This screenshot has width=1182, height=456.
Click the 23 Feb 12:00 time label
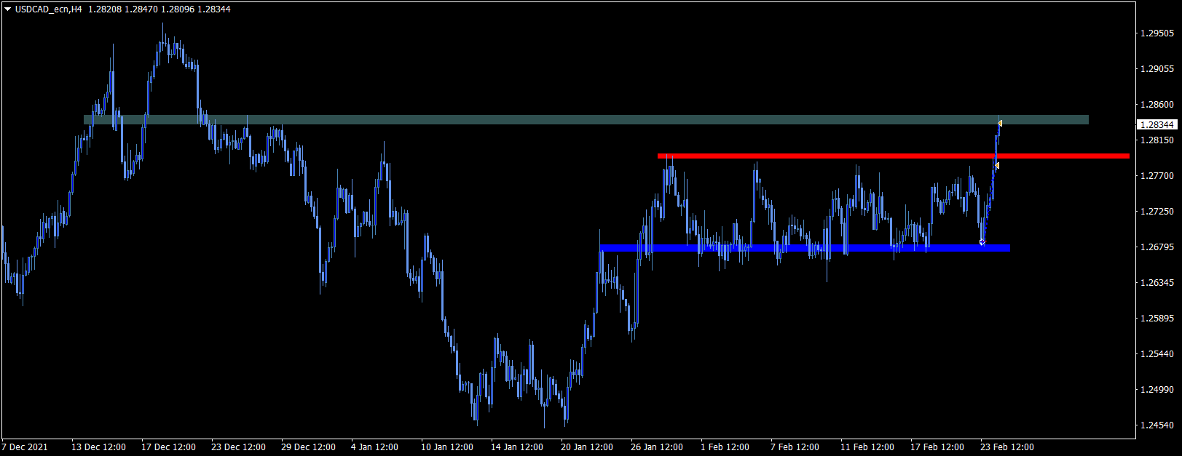click(x=1007, y=447)
